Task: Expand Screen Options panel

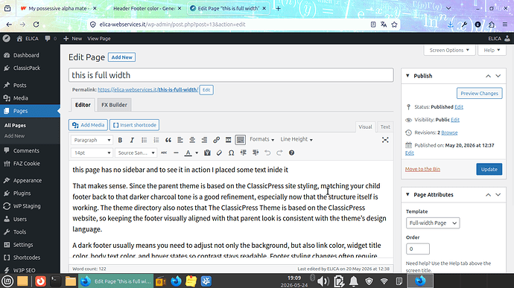Action: [449, 50]
